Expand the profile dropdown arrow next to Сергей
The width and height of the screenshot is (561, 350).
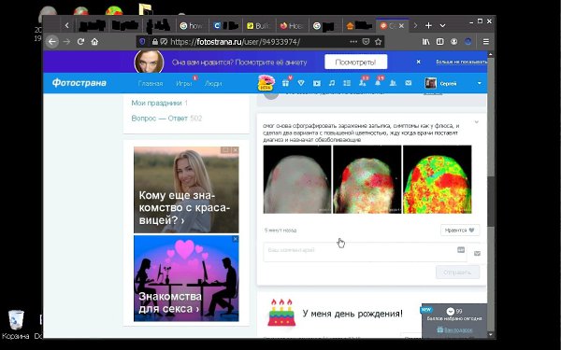(480, 83)
